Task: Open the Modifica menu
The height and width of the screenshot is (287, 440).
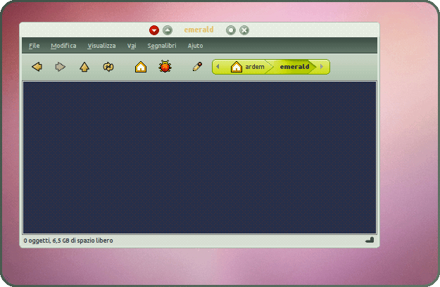Action: pyautogui.click(x=63, y=46)
